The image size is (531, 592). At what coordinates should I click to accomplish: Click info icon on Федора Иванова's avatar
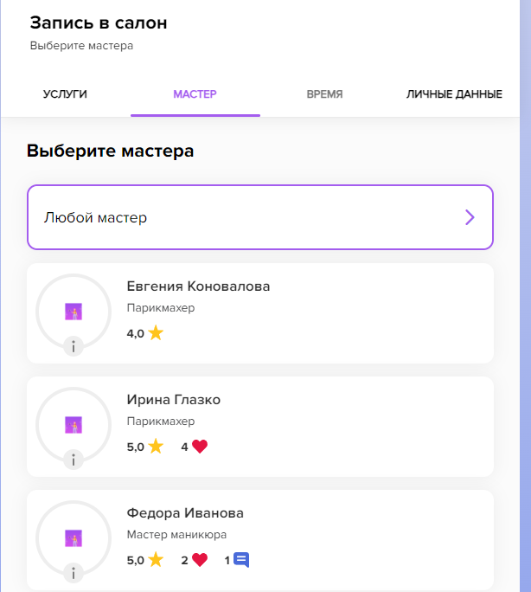[74, 573]
